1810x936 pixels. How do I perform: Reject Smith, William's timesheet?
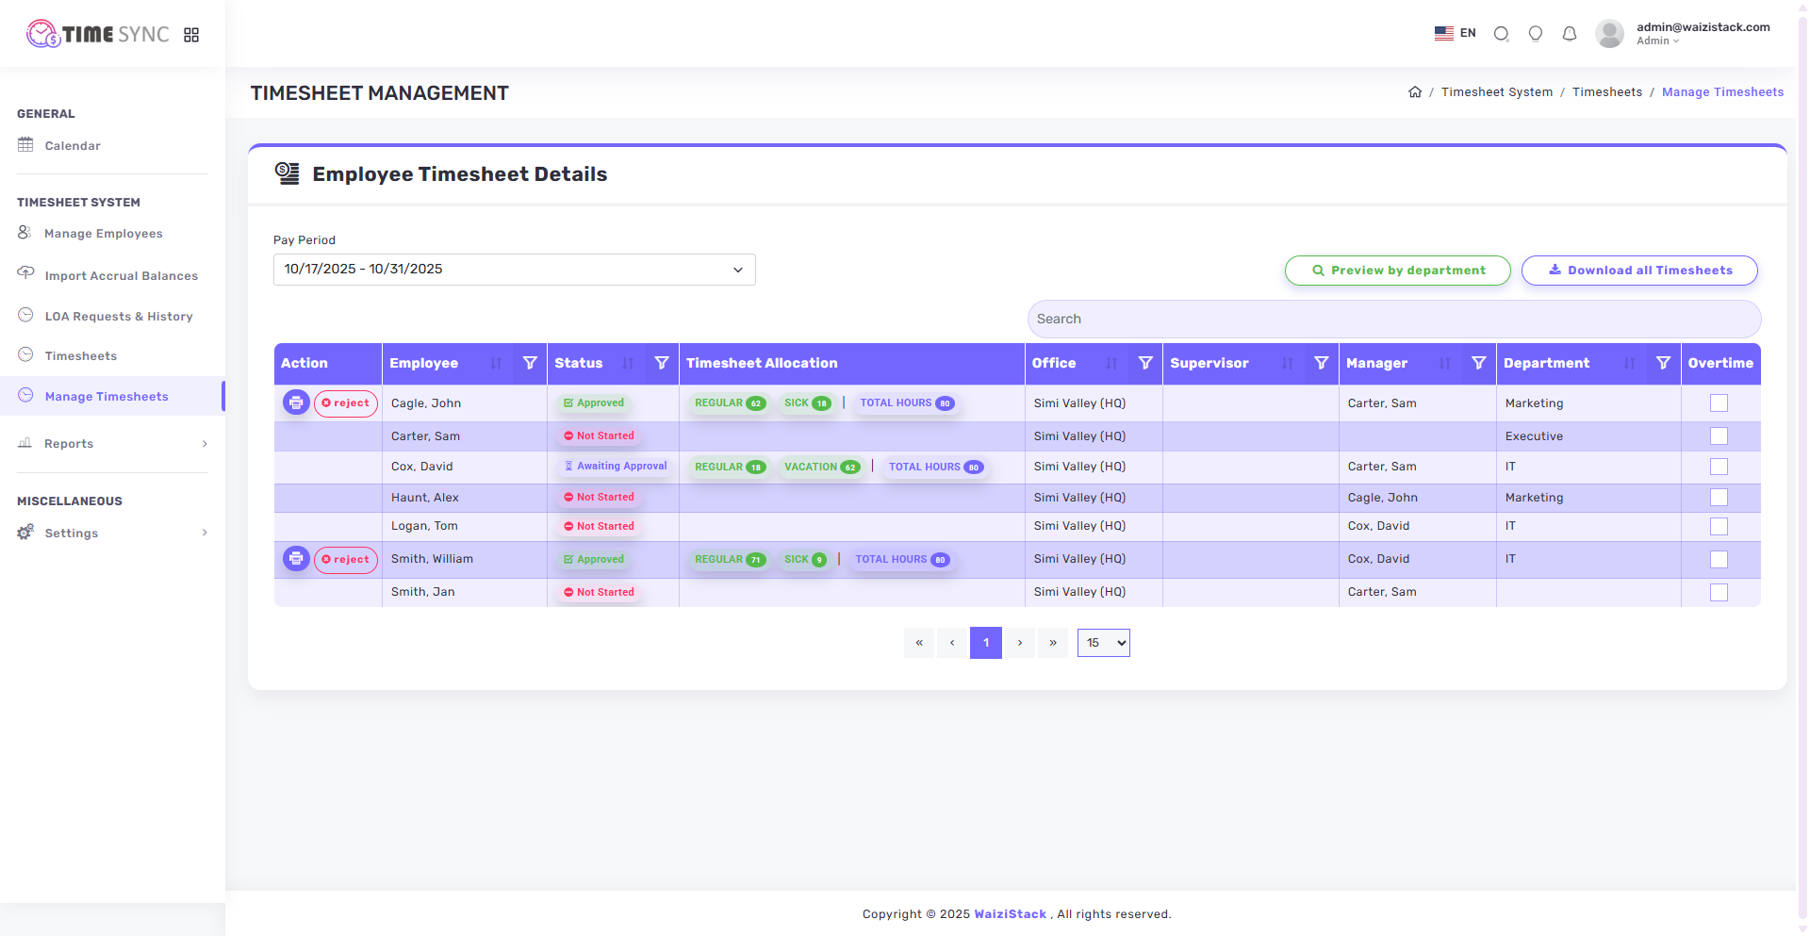pyautogui.click(x=345, y=559)
